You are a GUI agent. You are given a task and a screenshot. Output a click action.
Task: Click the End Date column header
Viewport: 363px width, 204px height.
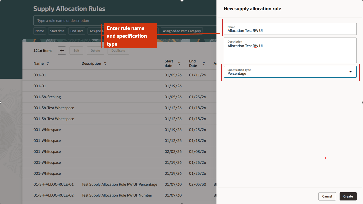[x=193, y=63]
